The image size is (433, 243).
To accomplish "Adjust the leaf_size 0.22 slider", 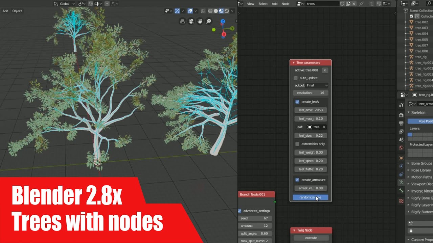I will 311,136.
